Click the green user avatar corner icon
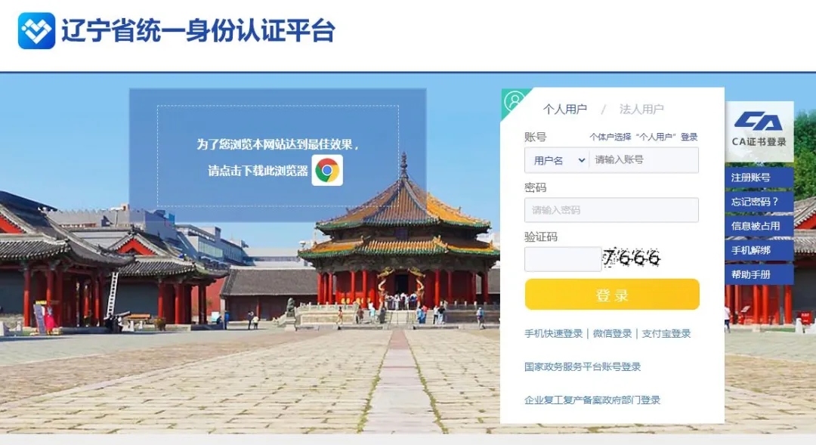Image resolution: width=816 pixels, height=445 pixels. click(515, 100)
